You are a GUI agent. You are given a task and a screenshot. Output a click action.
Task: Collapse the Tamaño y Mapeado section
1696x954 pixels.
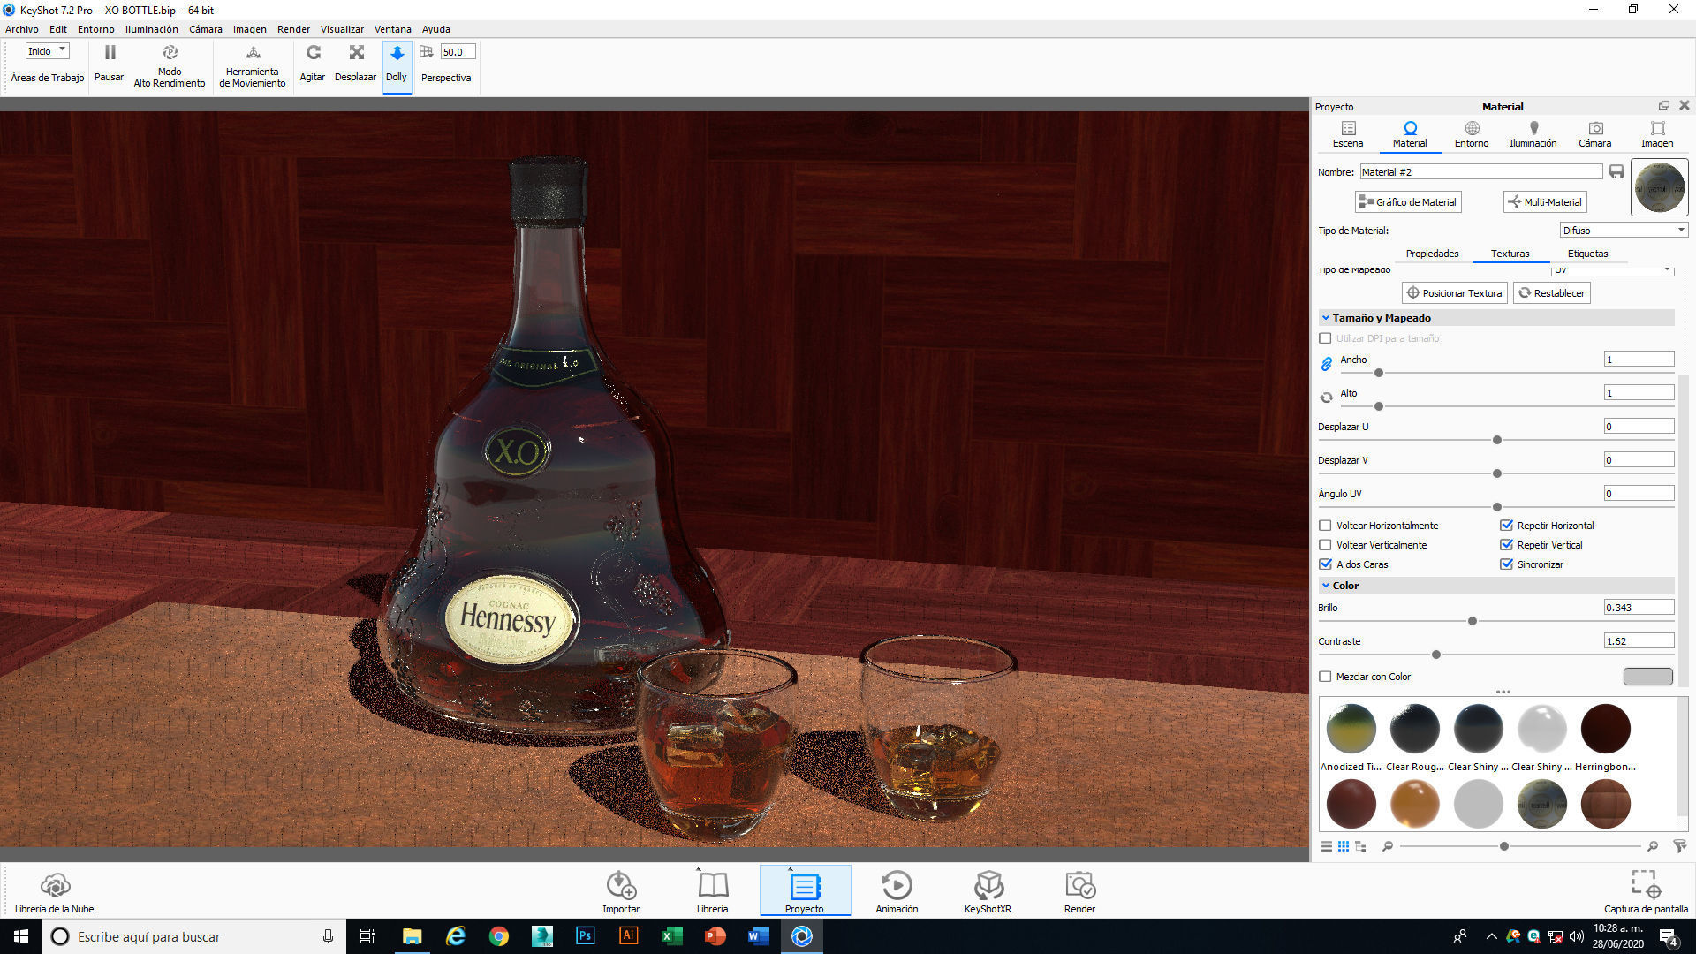click(x=1326, y=318)
